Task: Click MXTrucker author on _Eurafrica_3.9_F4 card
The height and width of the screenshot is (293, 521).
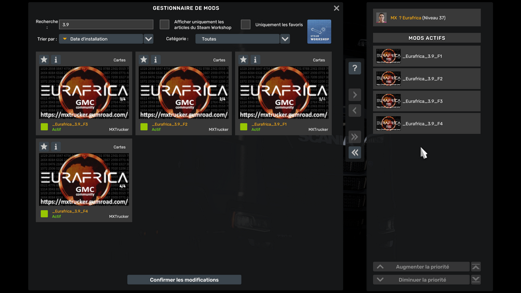Action: [x=119, y=217]
